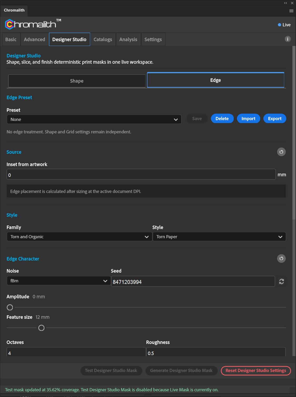The width and height of the screenshot is (296, 397).
Task: Collapse the panel with the double-arrow icon
Action: pos(285,3)
